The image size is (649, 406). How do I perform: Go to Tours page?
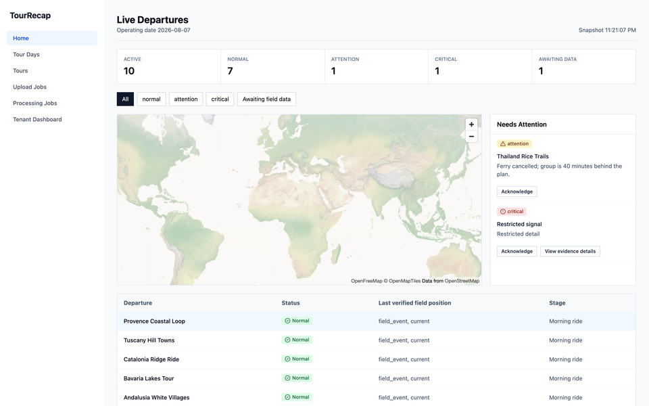[x=52, y=70]
